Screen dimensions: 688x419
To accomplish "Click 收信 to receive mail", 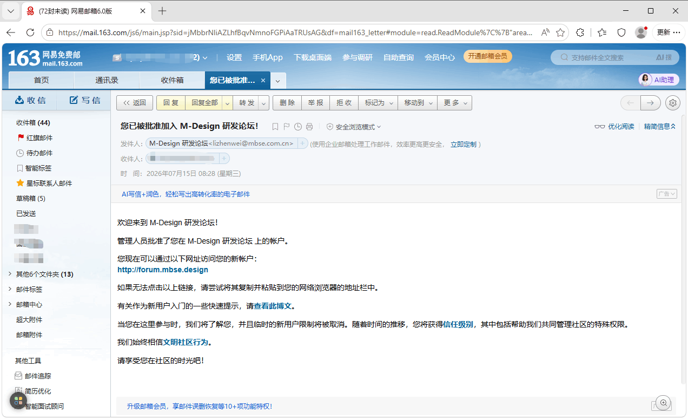I will pos(30,100).
